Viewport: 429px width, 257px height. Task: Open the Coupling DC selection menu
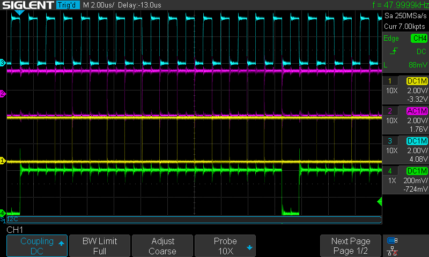pos(36,246)
